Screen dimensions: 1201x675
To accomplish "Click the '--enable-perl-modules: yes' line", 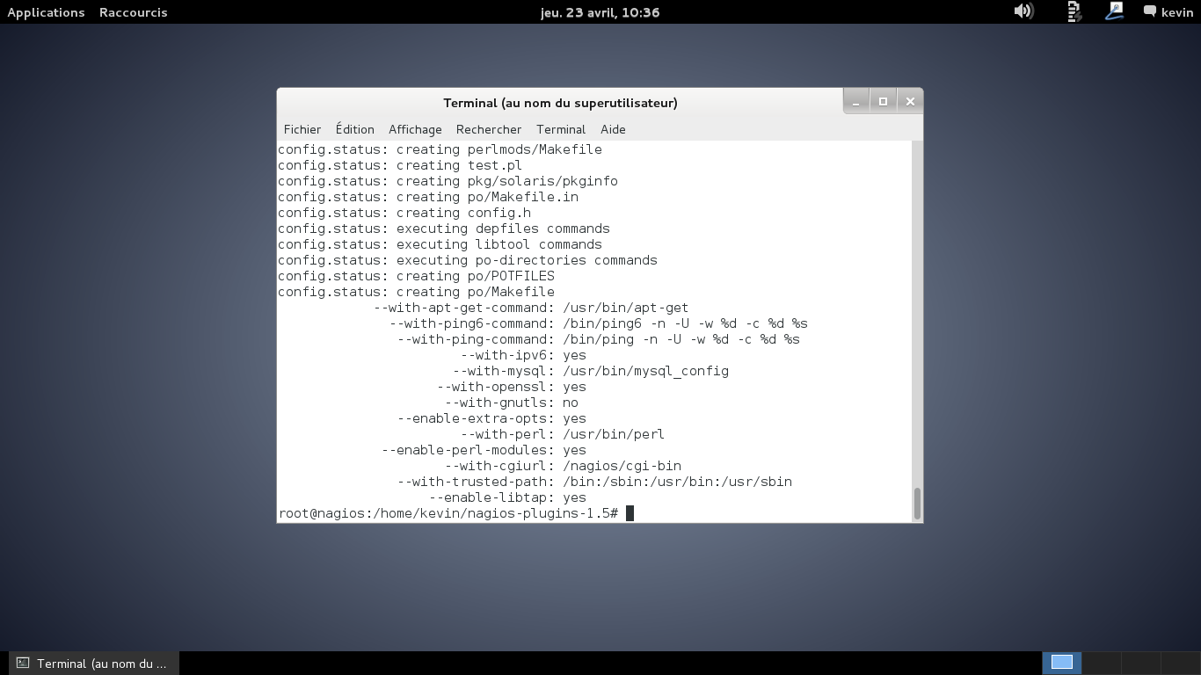I will [484, 450].
